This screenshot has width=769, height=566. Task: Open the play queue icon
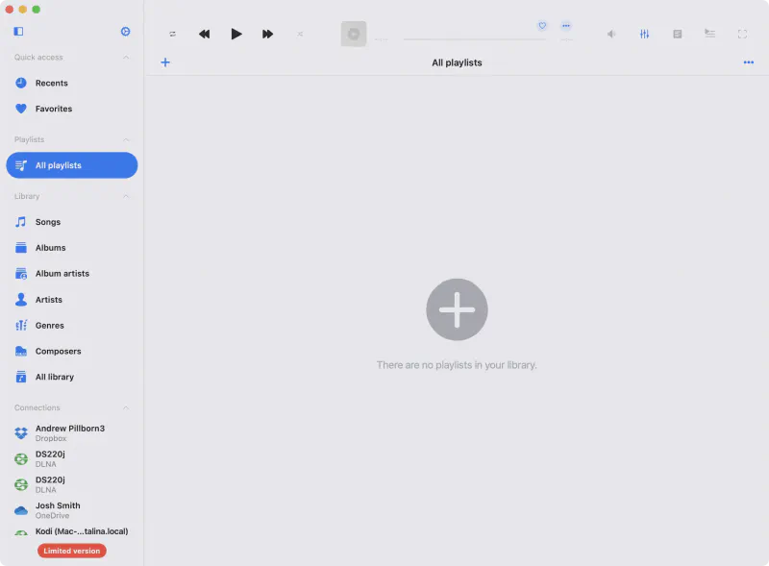(709, 34)
